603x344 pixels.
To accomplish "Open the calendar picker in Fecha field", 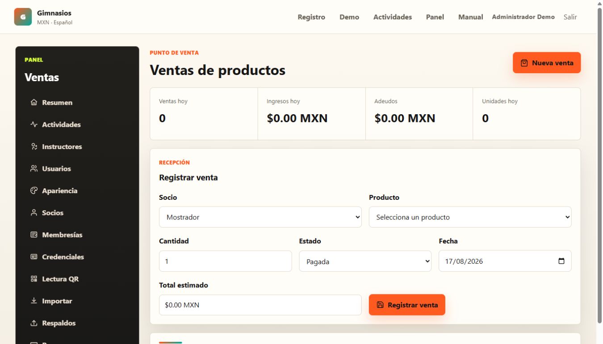I will [x=561, y=261].
